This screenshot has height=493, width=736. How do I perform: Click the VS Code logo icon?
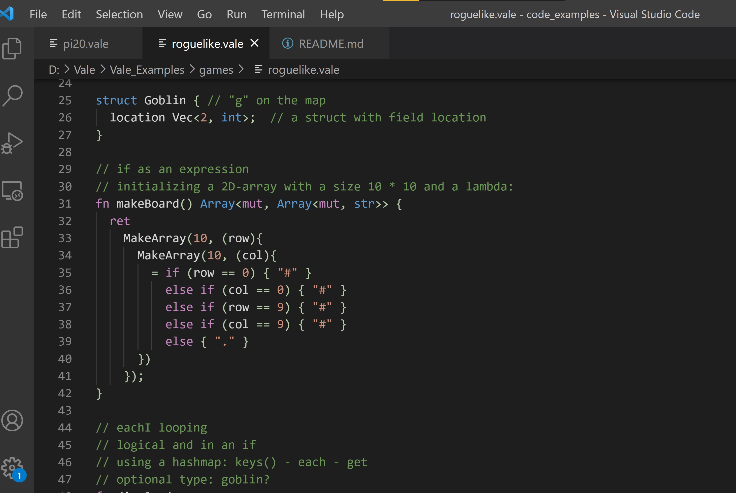coord(7,14)
